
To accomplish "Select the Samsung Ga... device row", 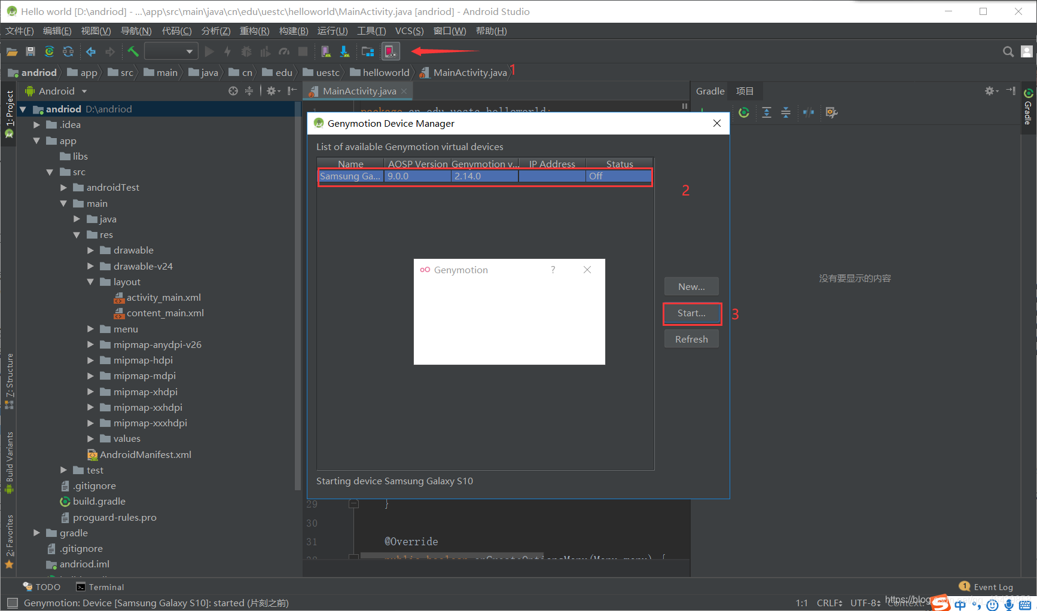I will pos(484,176).
